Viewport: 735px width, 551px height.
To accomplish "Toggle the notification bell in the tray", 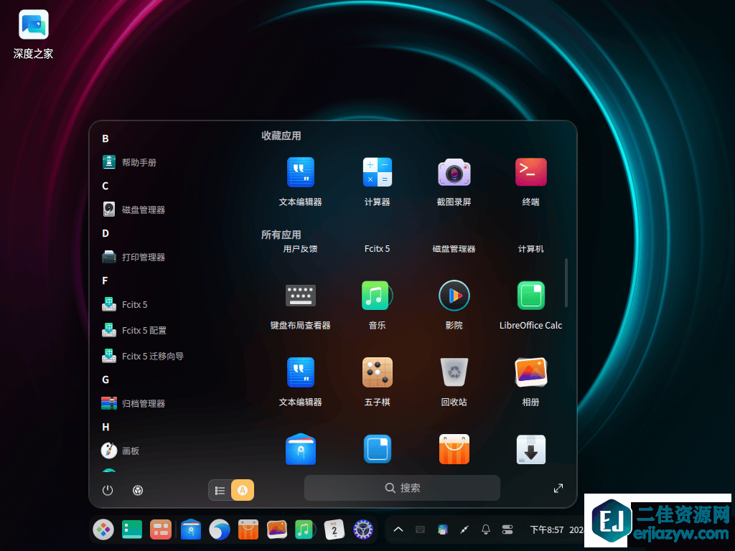I will [x=485, y=529].
